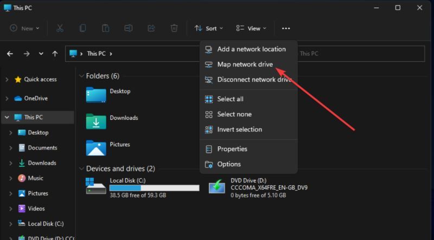The width and height of the screenshot is (434, 240).
Task: Go up one level with up arrow
Action: [55, 54]
